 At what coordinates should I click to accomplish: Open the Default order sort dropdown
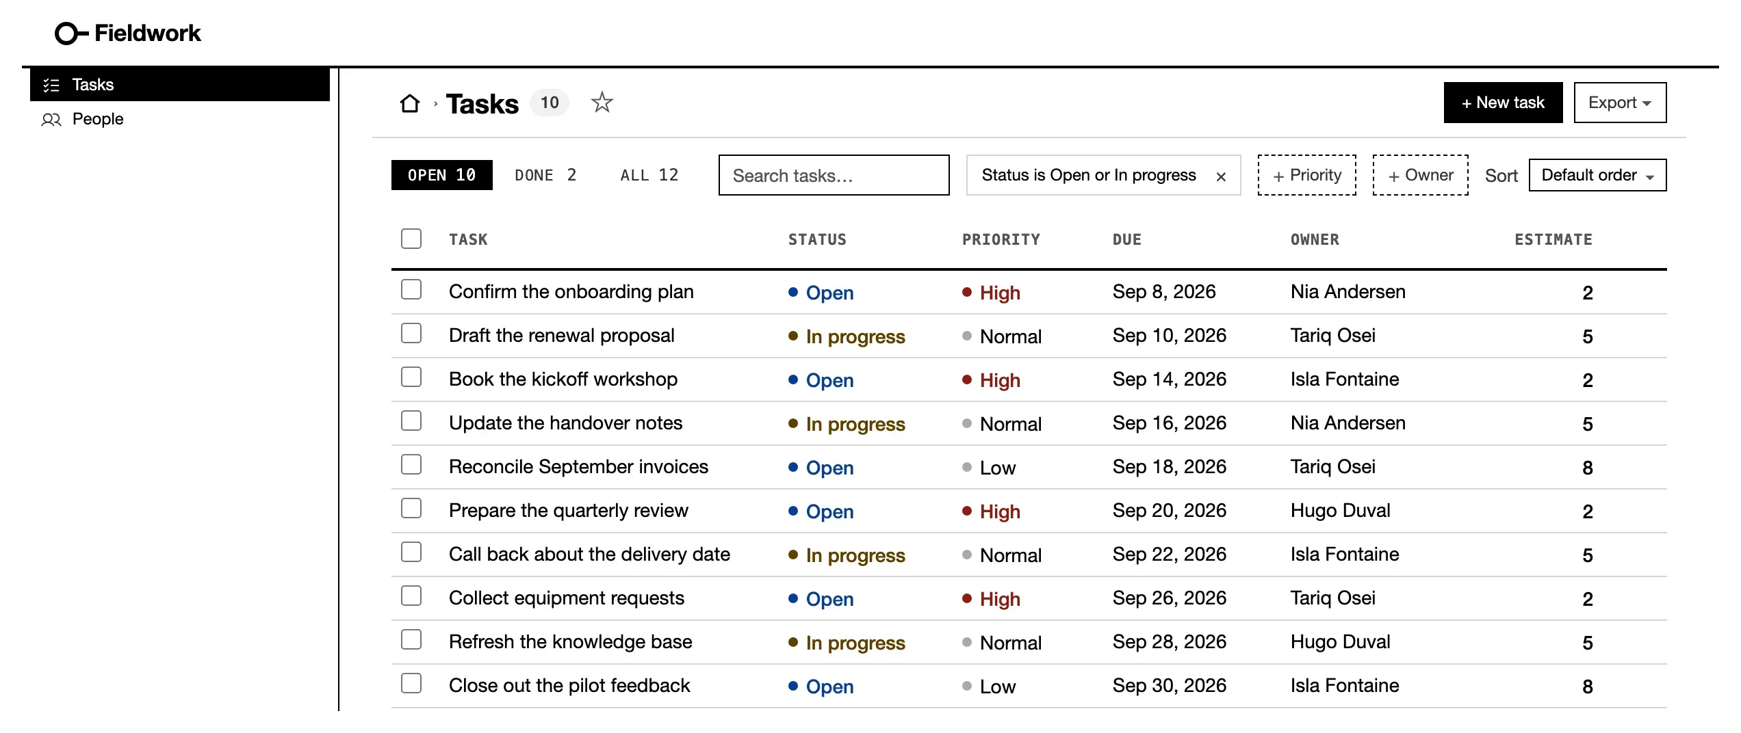pyautogui.click(x=1597, y=175)
